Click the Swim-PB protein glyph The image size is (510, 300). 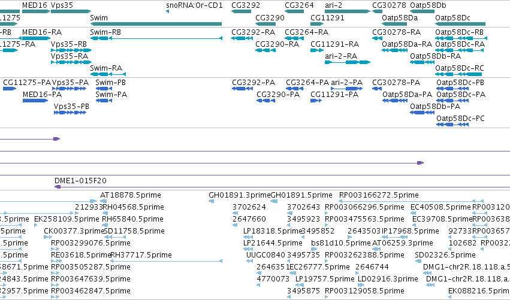[104, 89]
